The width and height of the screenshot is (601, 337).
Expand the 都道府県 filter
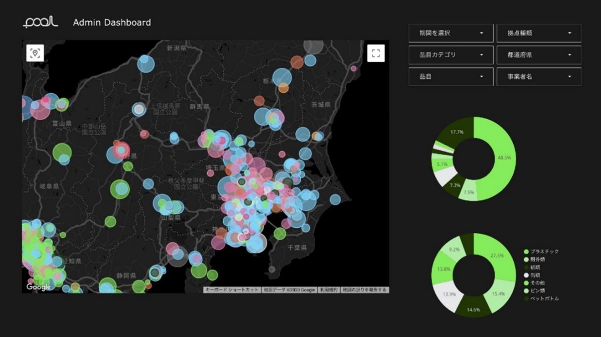click(x=539, y=55)
